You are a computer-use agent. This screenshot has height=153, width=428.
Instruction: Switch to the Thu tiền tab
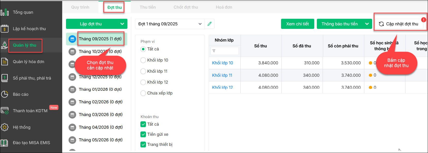[148, 7]
